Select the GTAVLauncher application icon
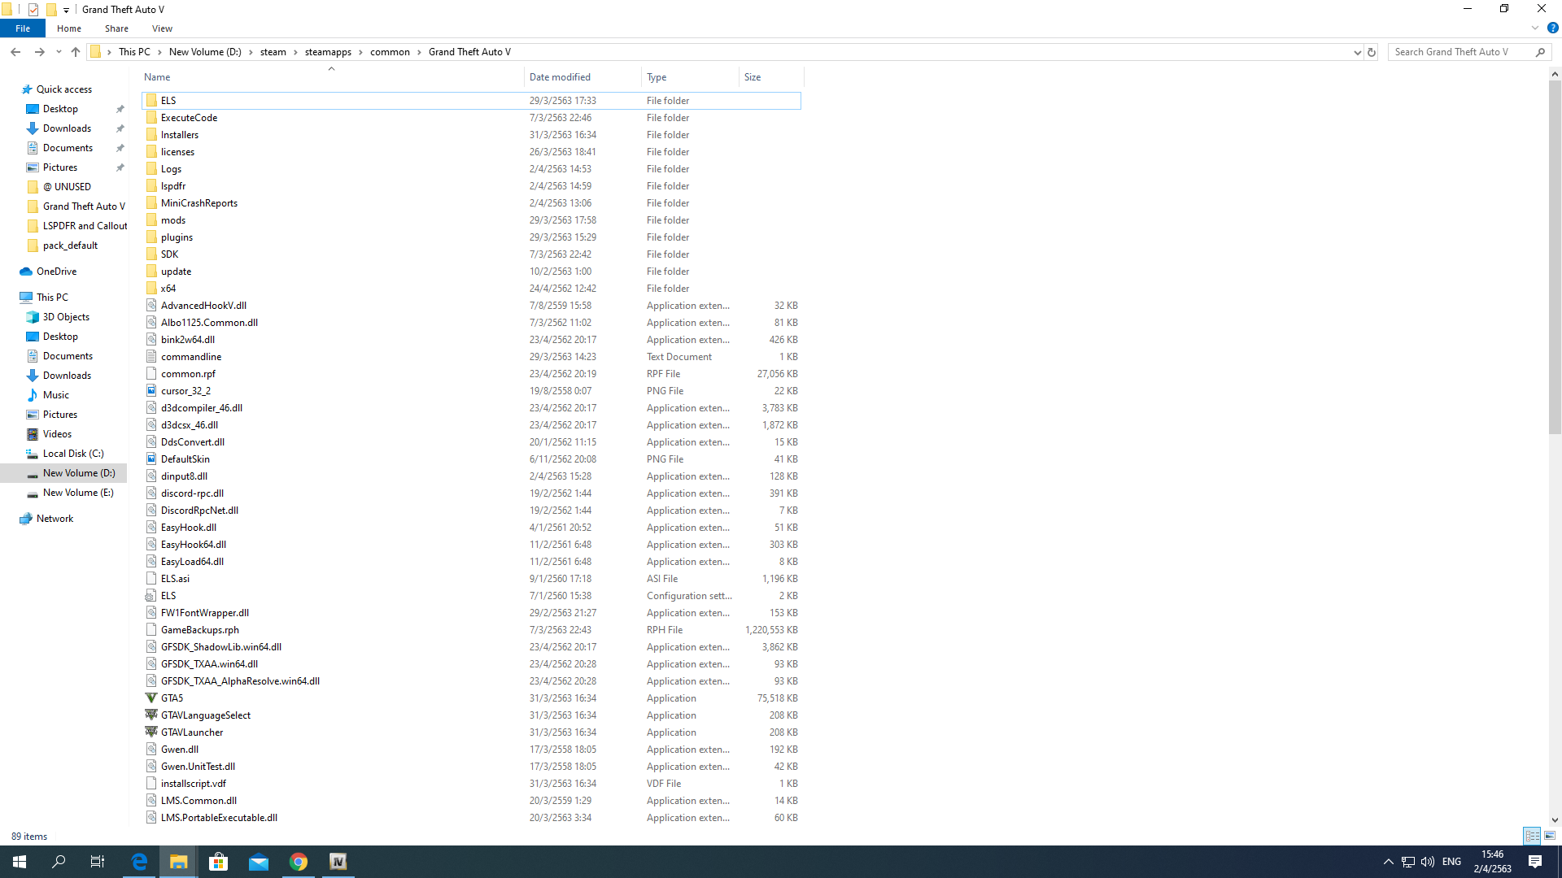 pos(151,732)
